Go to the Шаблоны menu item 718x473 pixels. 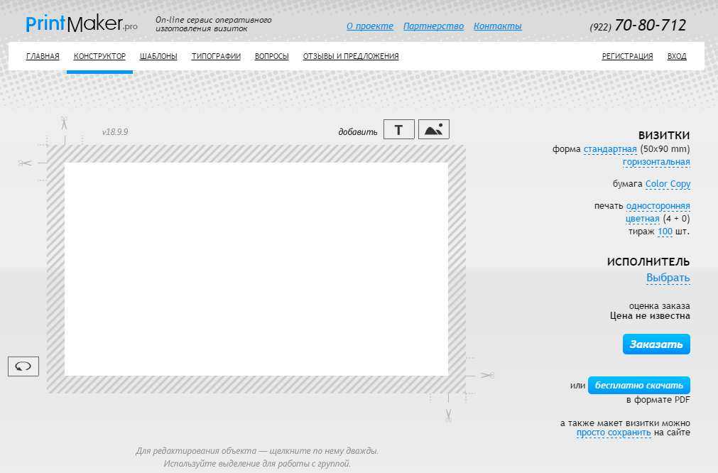coord(158,56)
